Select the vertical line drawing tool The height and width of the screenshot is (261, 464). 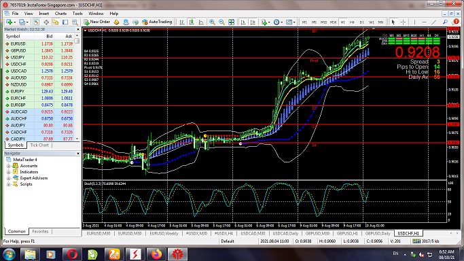[414, 22]
